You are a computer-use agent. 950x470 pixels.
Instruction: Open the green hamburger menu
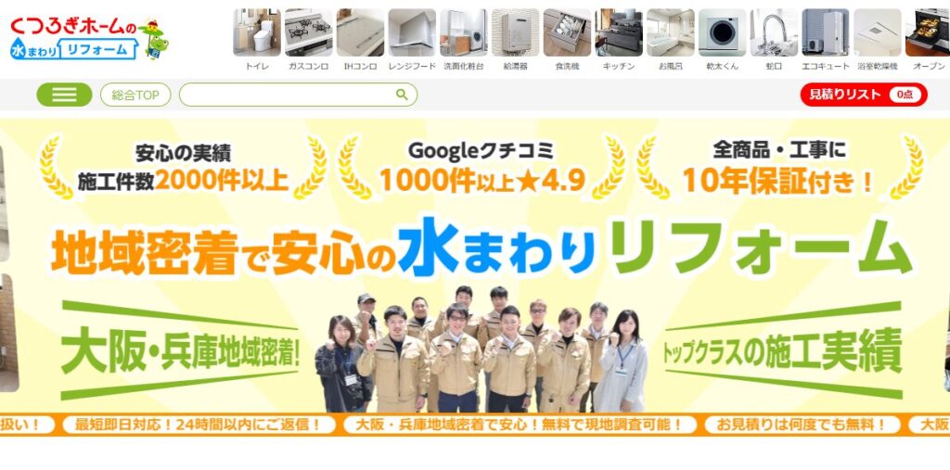(64, 95)
